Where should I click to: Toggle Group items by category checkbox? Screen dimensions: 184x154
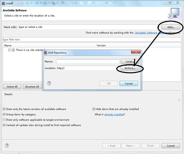(4, 114)
